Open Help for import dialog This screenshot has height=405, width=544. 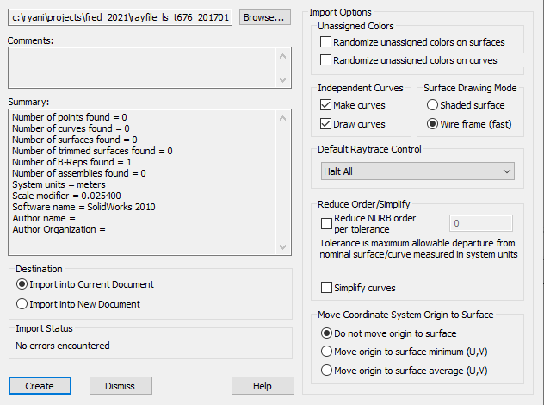262,386
